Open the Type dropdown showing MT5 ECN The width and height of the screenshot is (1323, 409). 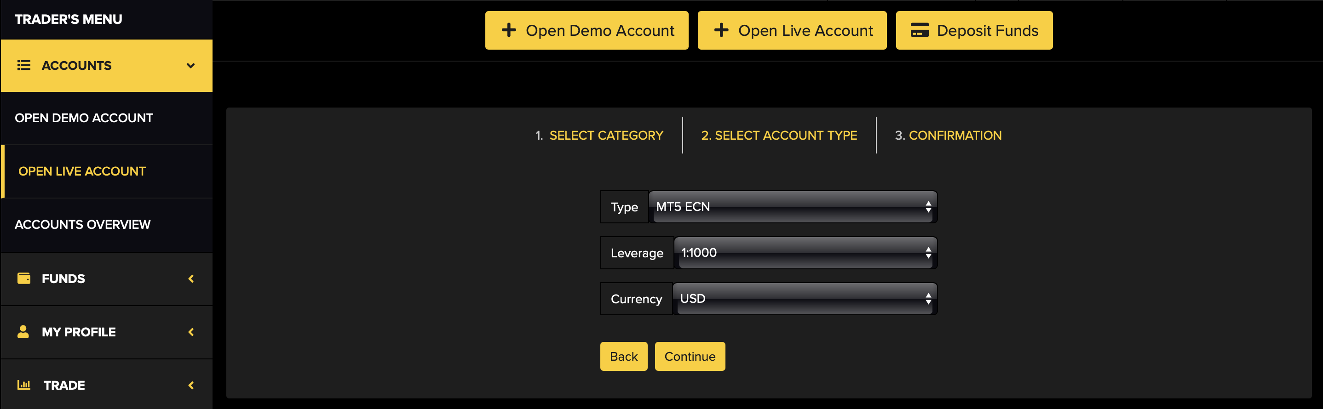[793, 207]
